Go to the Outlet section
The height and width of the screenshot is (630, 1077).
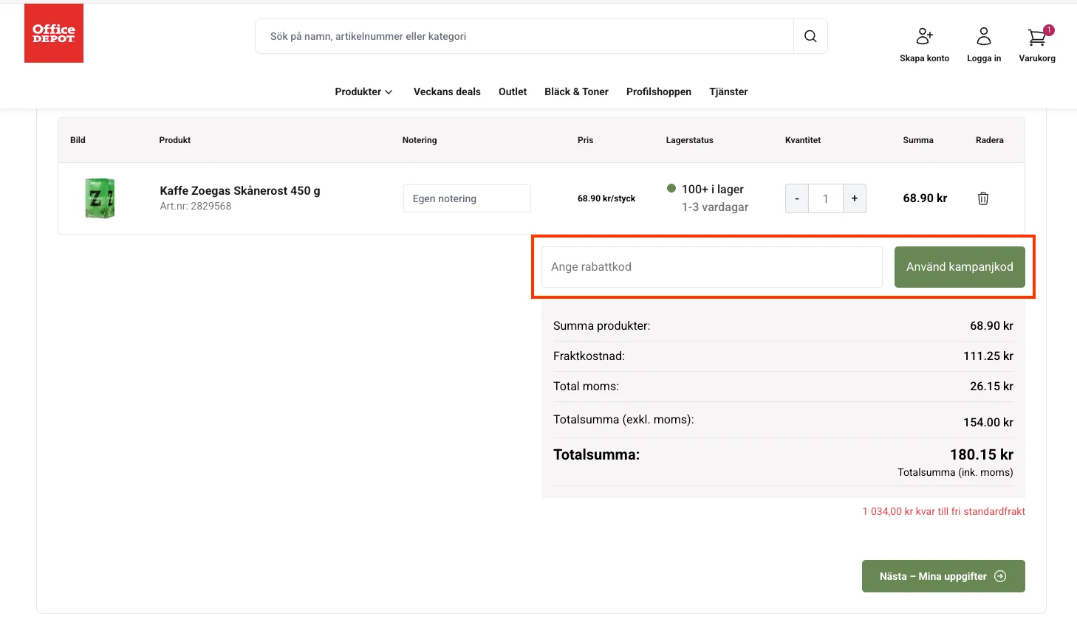click(513, 91)
